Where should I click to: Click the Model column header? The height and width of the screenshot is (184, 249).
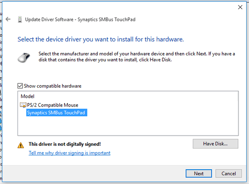28,96
